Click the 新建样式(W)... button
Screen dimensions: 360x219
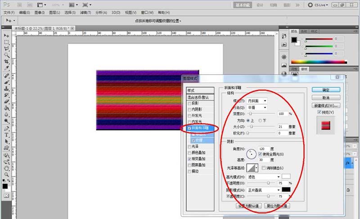[x=326, y=106]
